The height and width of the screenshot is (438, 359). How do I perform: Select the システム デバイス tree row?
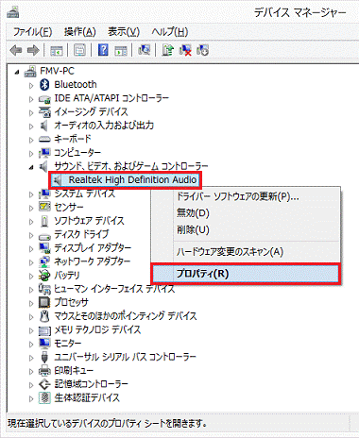[x=85, y=194]
